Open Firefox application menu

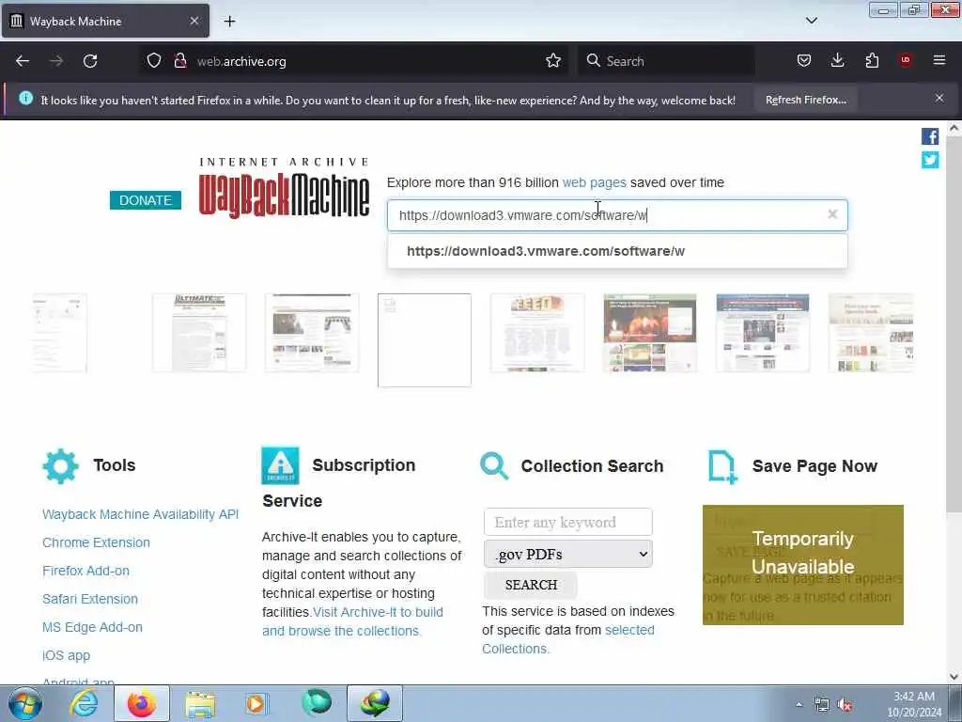coord(939,60)
